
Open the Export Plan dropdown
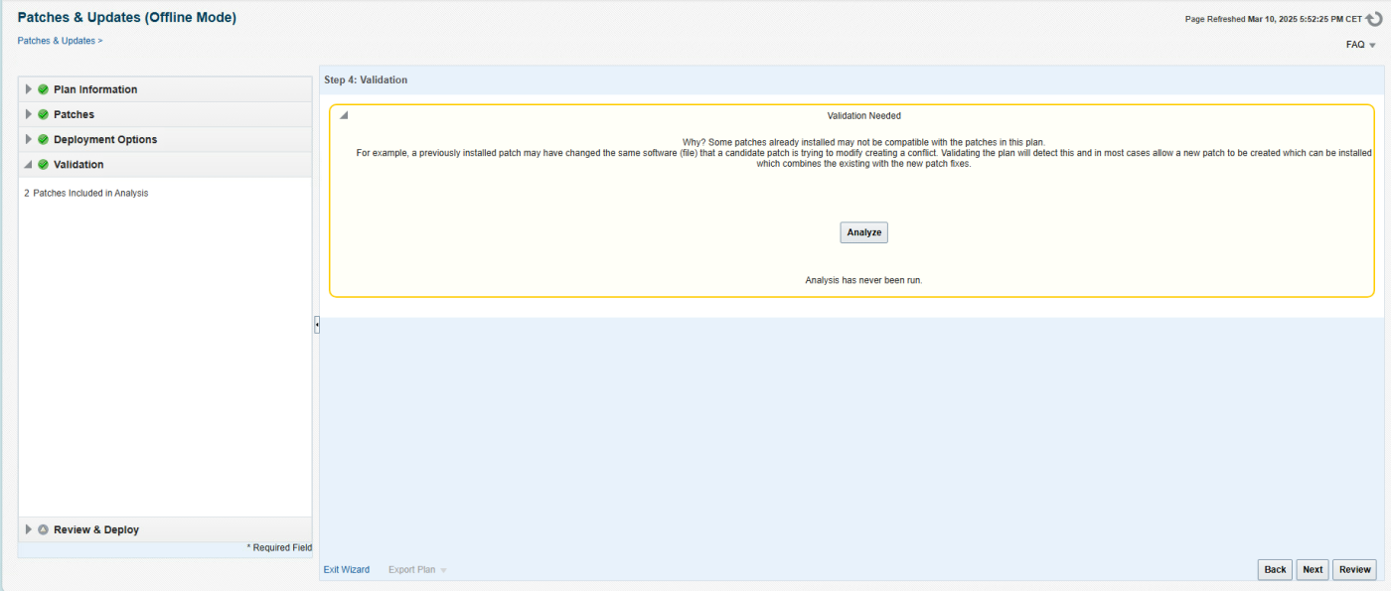(x=417, y=570)
